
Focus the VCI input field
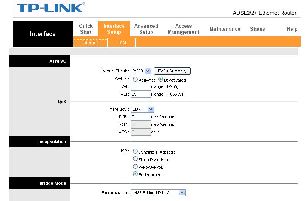tap(141, 94)
